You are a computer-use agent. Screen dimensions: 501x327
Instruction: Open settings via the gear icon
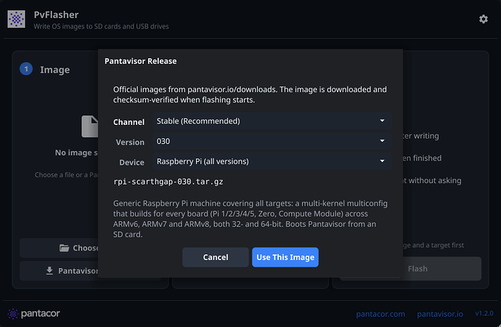pyautogui.click(x=483, y=19)
